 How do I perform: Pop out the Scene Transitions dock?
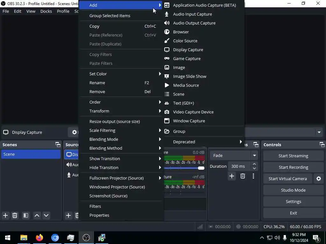256,145
